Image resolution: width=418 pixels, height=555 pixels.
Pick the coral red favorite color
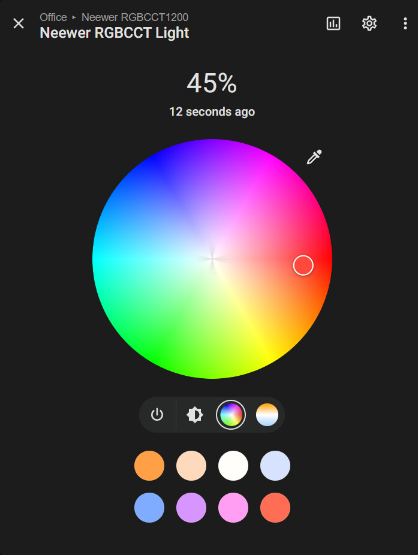tap(275, 508)
